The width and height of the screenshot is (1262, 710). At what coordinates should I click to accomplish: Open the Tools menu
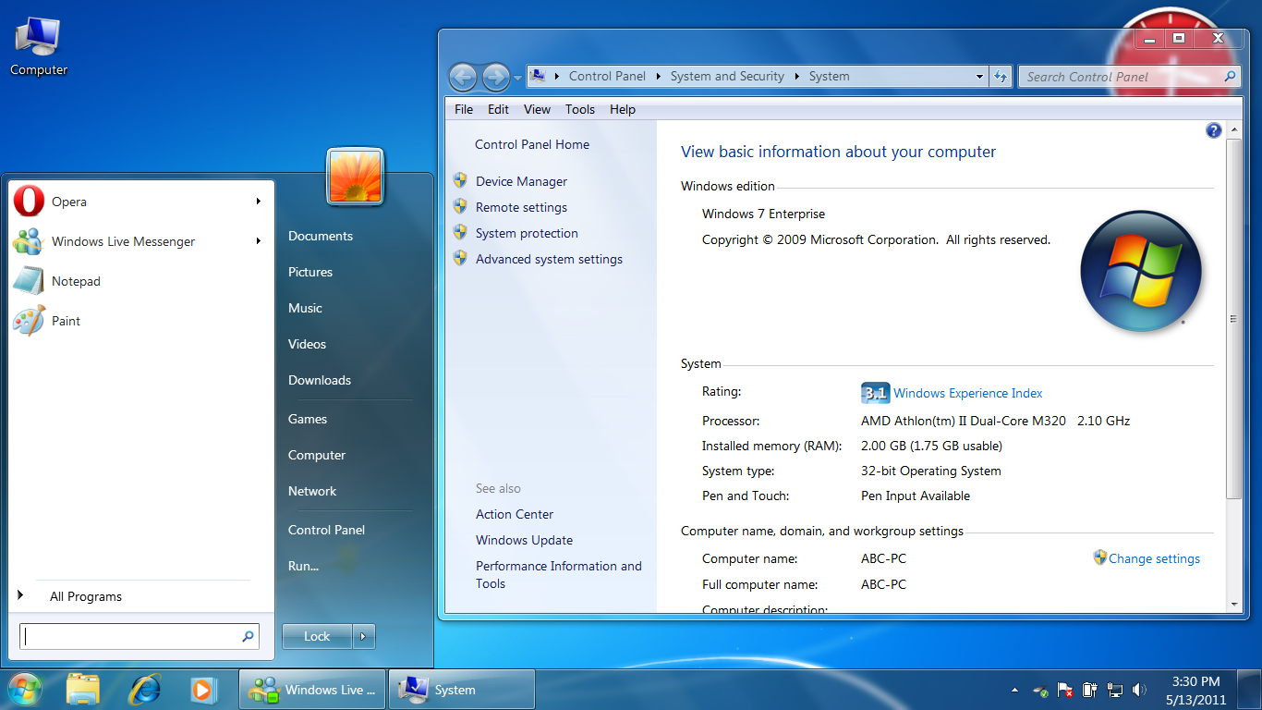[x=580, y=109]
